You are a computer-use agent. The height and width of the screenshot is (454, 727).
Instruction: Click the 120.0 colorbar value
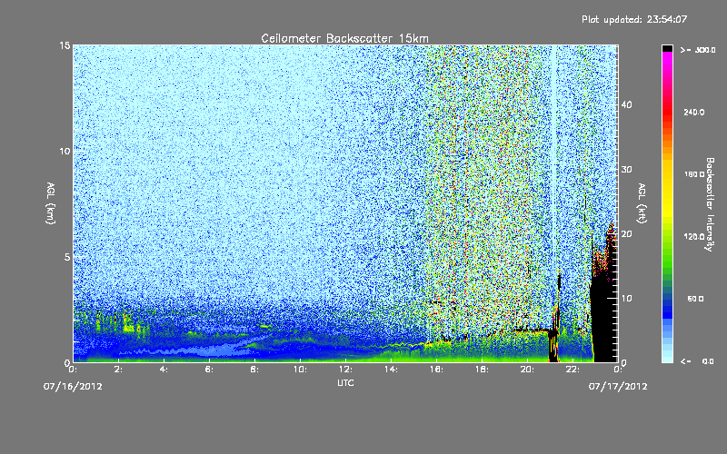coord(694,237)
